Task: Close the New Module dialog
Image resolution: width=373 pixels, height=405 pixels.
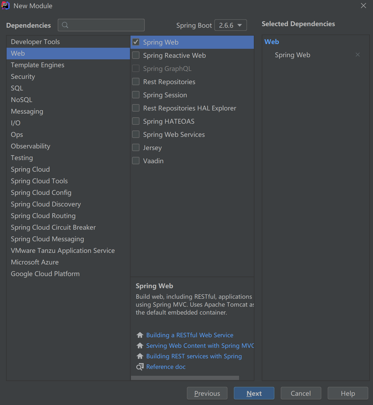Action: click(364, 6)
